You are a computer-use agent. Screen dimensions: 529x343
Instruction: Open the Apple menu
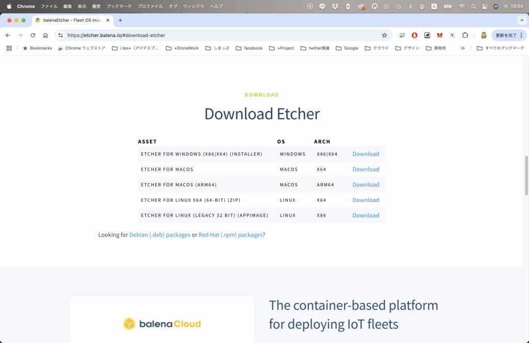[x=9, y=6]
